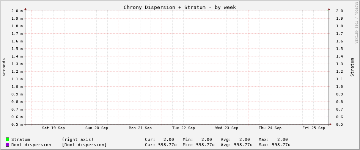This screenshot has height=150, width=360.
Task: Click Root dispersion 'Min: 598.77u' value
Action: tap(199, 145)
